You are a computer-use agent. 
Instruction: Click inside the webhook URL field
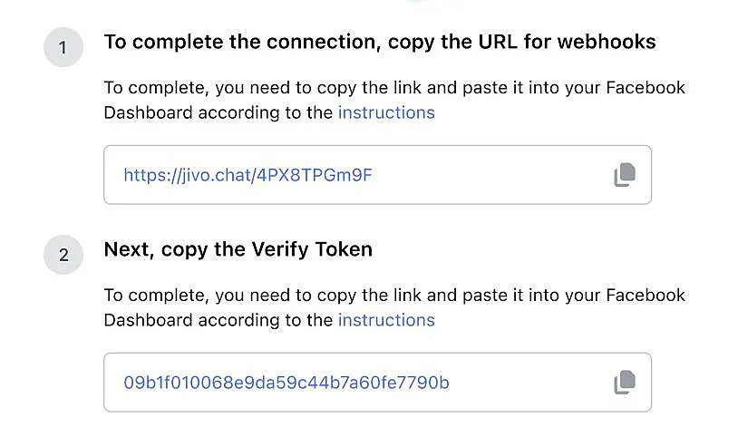[490, 175]
